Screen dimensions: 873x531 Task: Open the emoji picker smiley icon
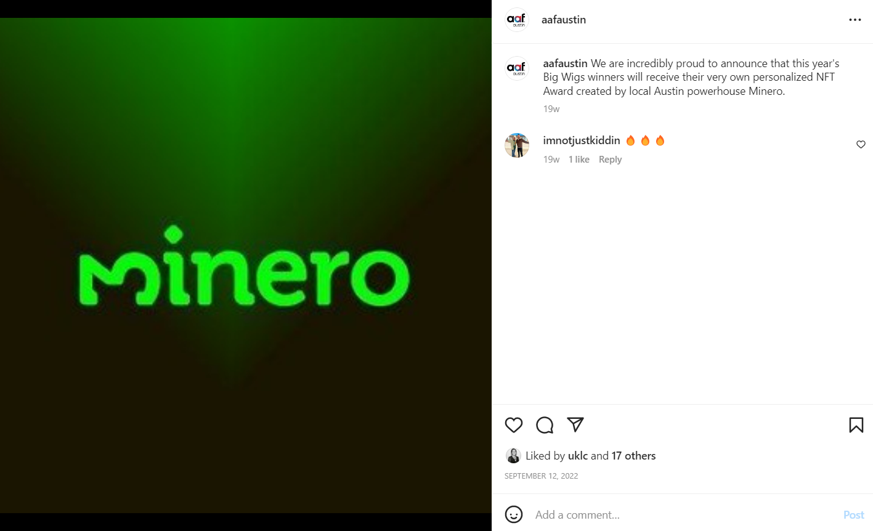(514, 514)
